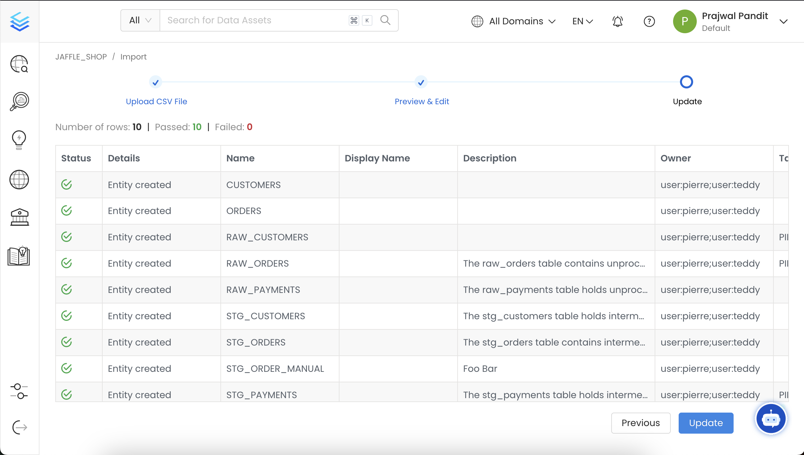Image resolution: width=804 pixels, height=455 pixels.
Task: Navigate to JAFFLE_SHOP breadcrumb
Action: [x=81, y=57]
